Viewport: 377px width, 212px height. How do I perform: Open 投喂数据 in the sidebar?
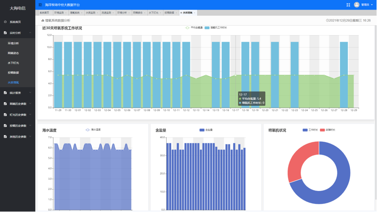click(13, 72)
